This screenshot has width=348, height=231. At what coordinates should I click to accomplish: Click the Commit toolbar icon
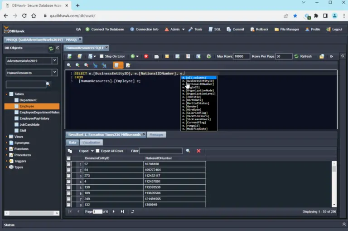coord(235,29)
